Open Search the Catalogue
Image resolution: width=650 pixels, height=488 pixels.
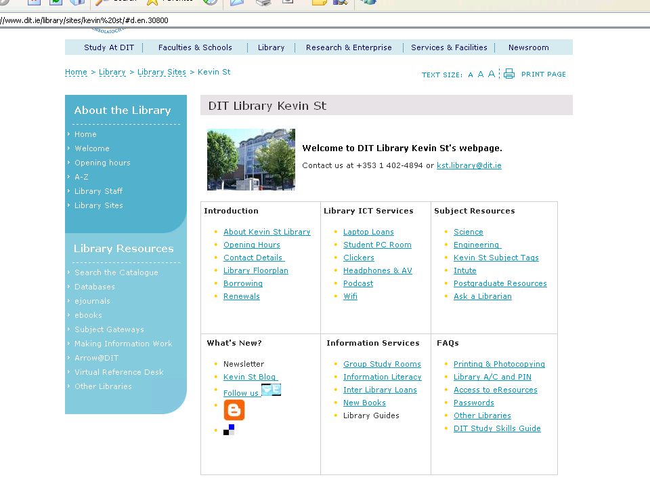(x=116, y=272)
